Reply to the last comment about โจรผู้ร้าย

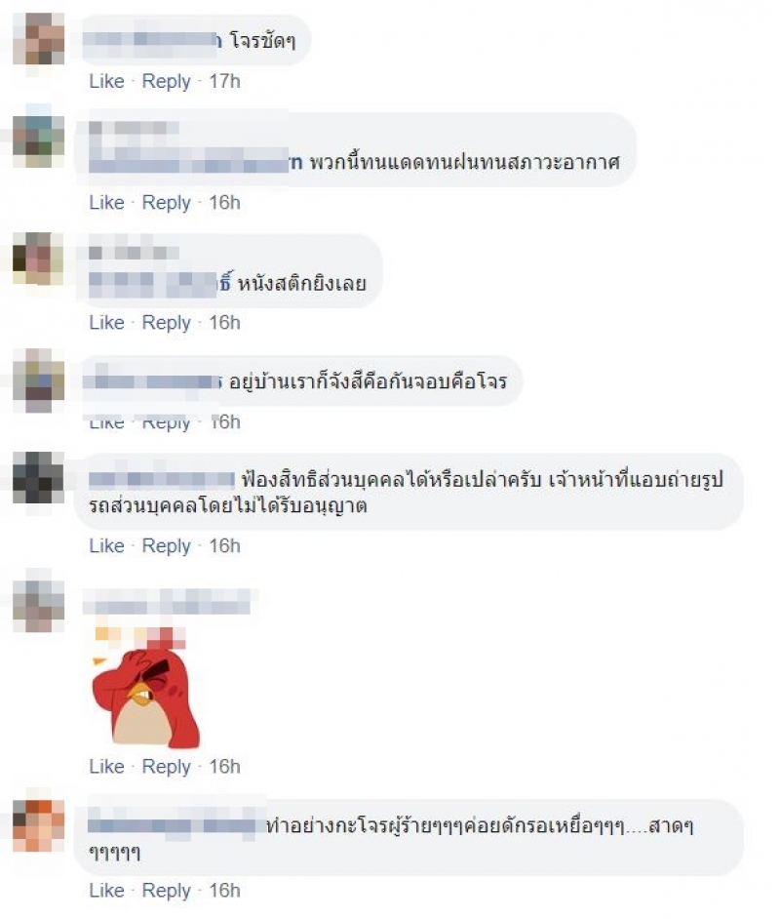point(167,891)
